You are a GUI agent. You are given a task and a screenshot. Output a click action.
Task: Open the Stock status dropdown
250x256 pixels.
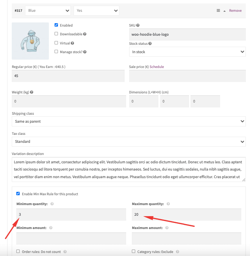pyautogui.click(x=187, y=52)
